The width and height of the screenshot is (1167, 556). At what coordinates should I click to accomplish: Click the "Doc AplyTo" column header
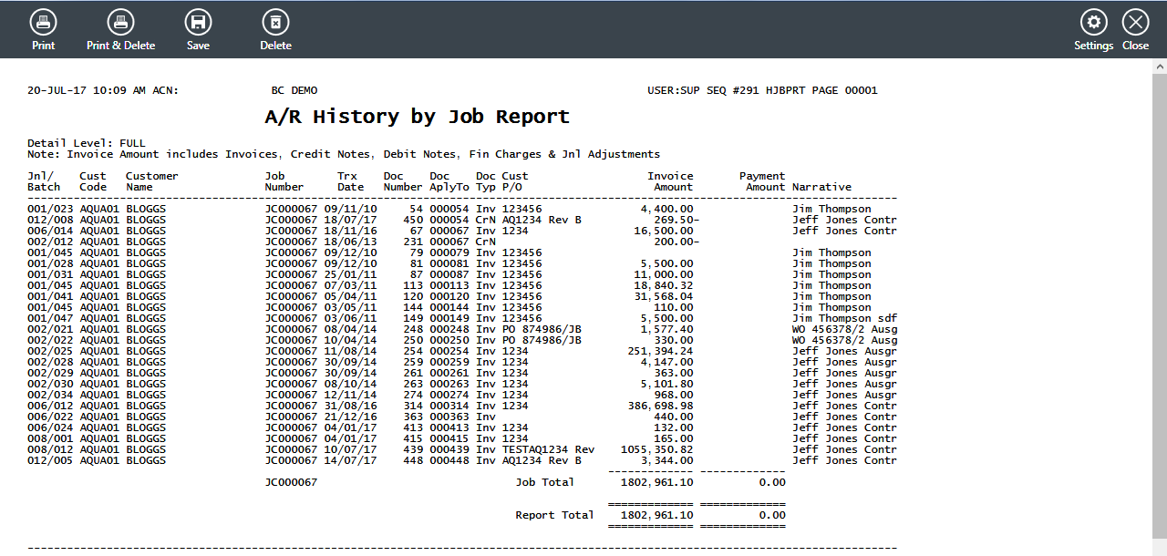pyautogui.click(x=449, y=181)
